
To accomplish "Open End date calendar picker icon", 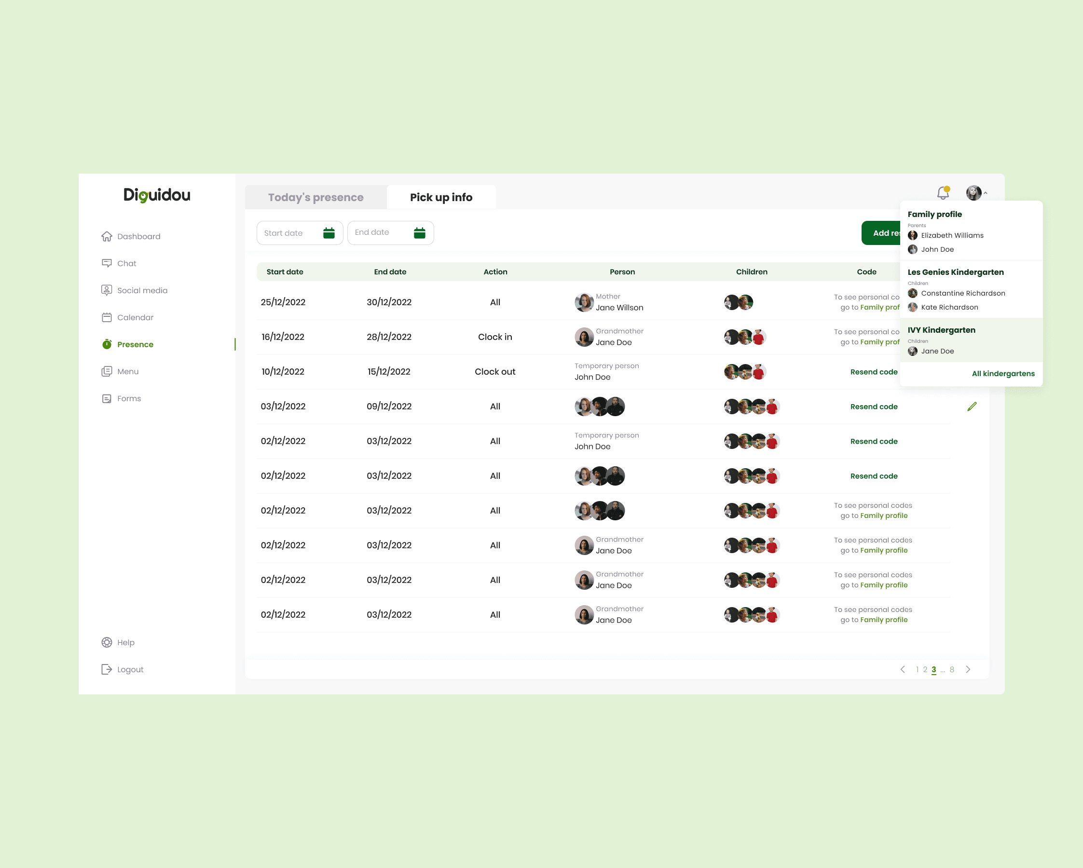I will (419, 233).
